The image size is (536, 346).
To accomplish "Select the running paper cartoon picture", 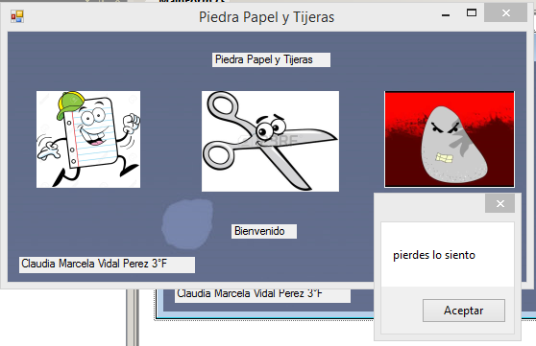I will pos(88,139).
